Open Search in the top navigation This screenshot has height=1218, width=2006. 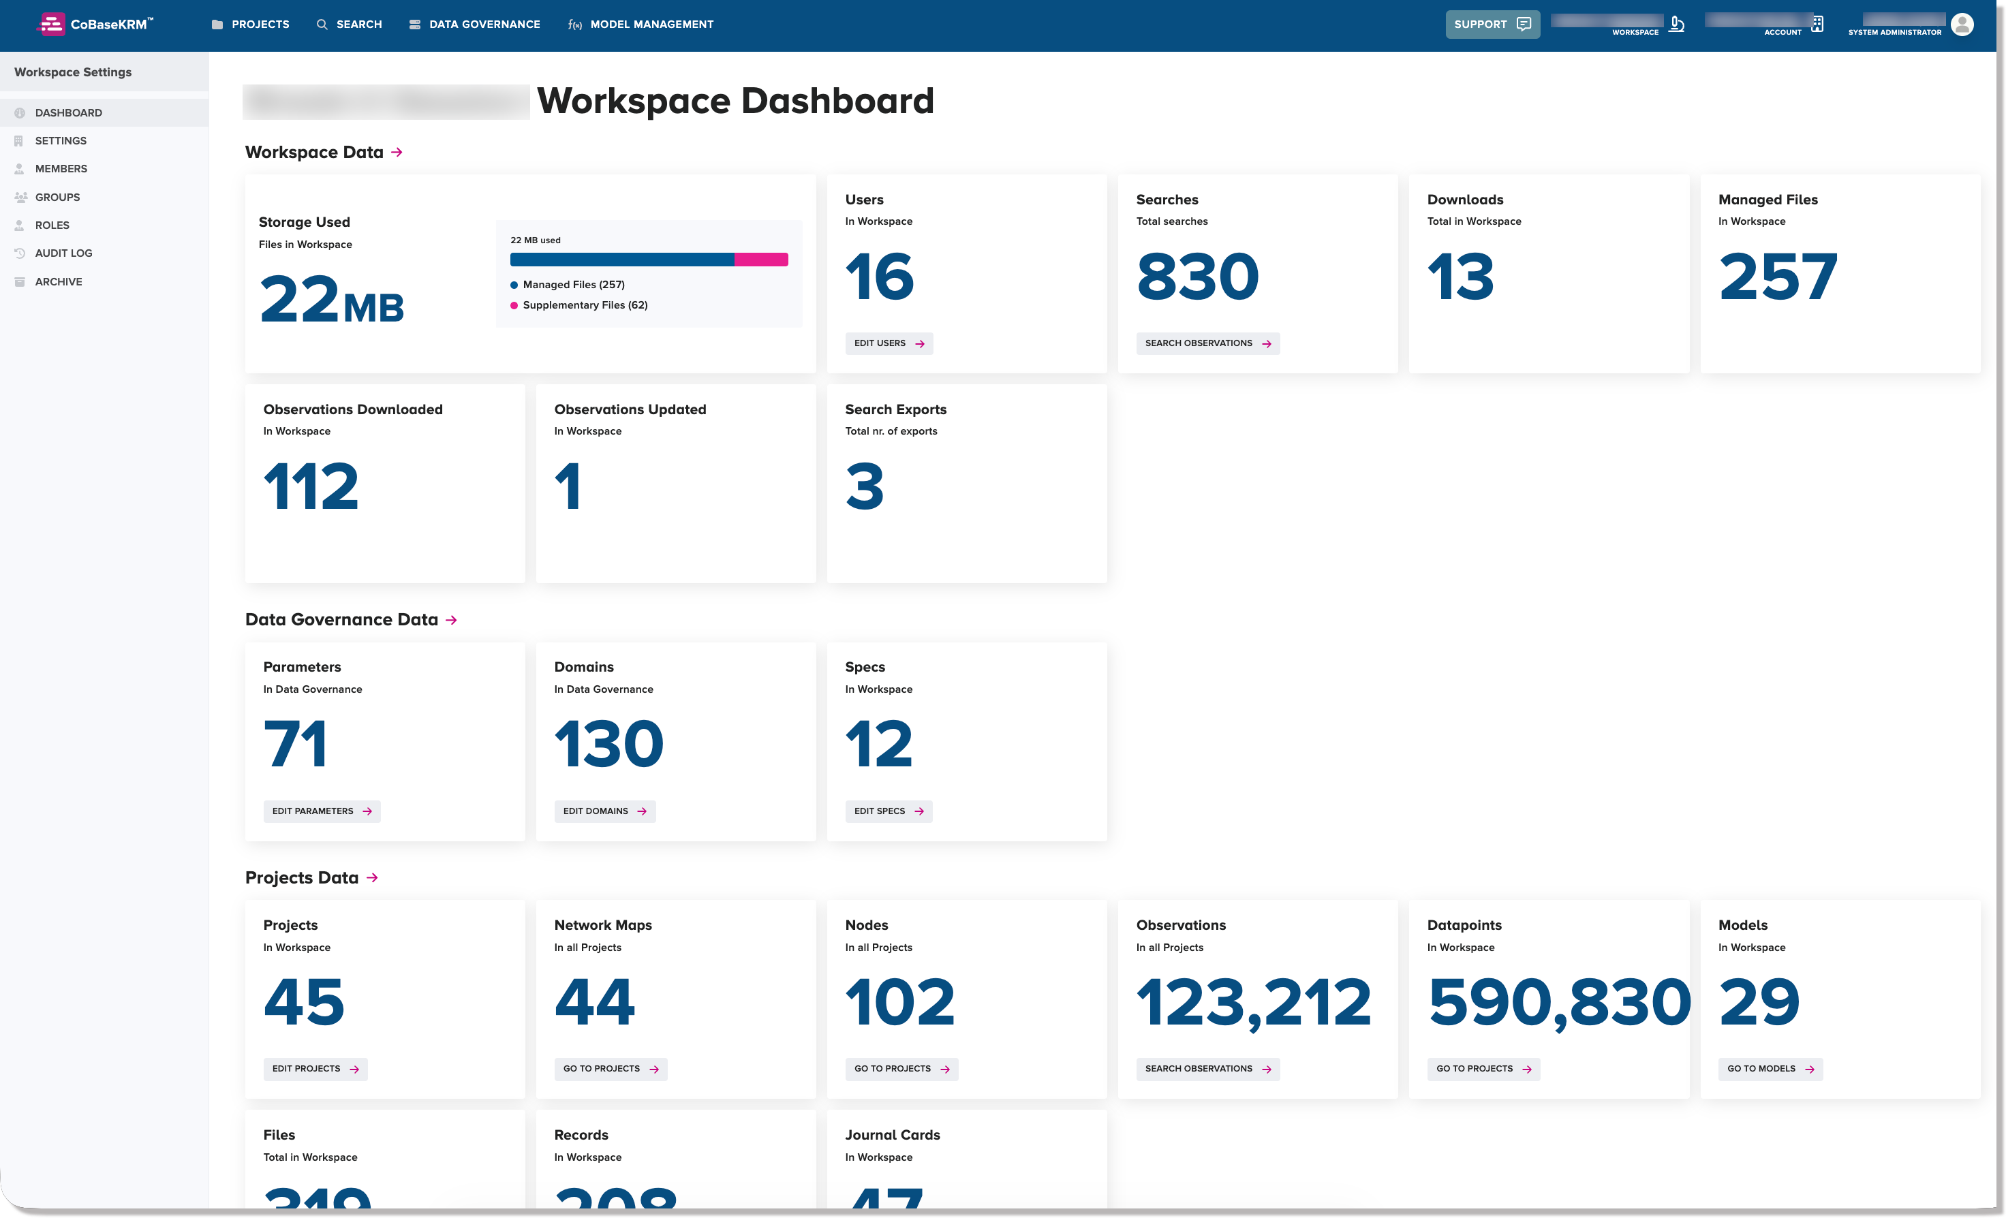[348, 25]
